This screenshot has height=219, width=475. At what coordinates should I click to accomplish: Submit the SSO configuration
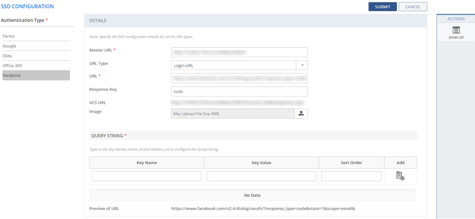coord(382,7)
